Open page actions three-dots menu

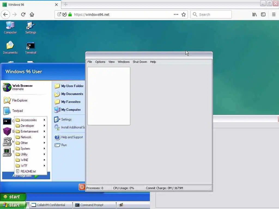[x=176, y=14]
